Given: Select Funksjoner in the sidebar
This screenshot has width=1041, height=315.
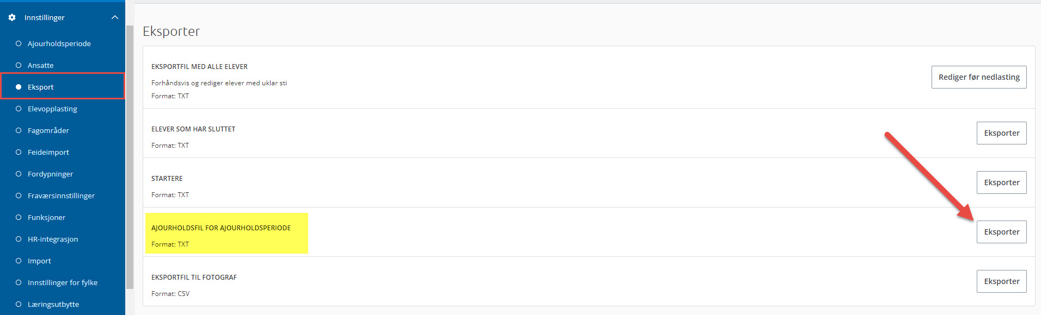Looking at the screenshot, I should [46, 217].
